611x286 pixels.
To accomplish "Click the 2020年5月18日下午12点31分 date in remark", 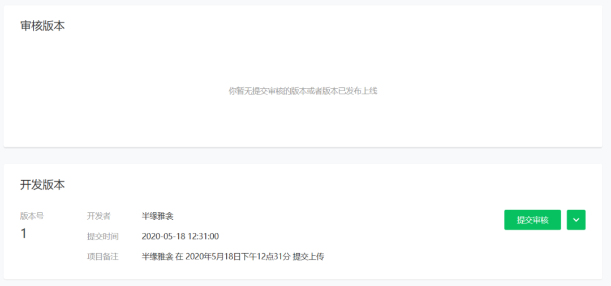I will coord(238,257).
